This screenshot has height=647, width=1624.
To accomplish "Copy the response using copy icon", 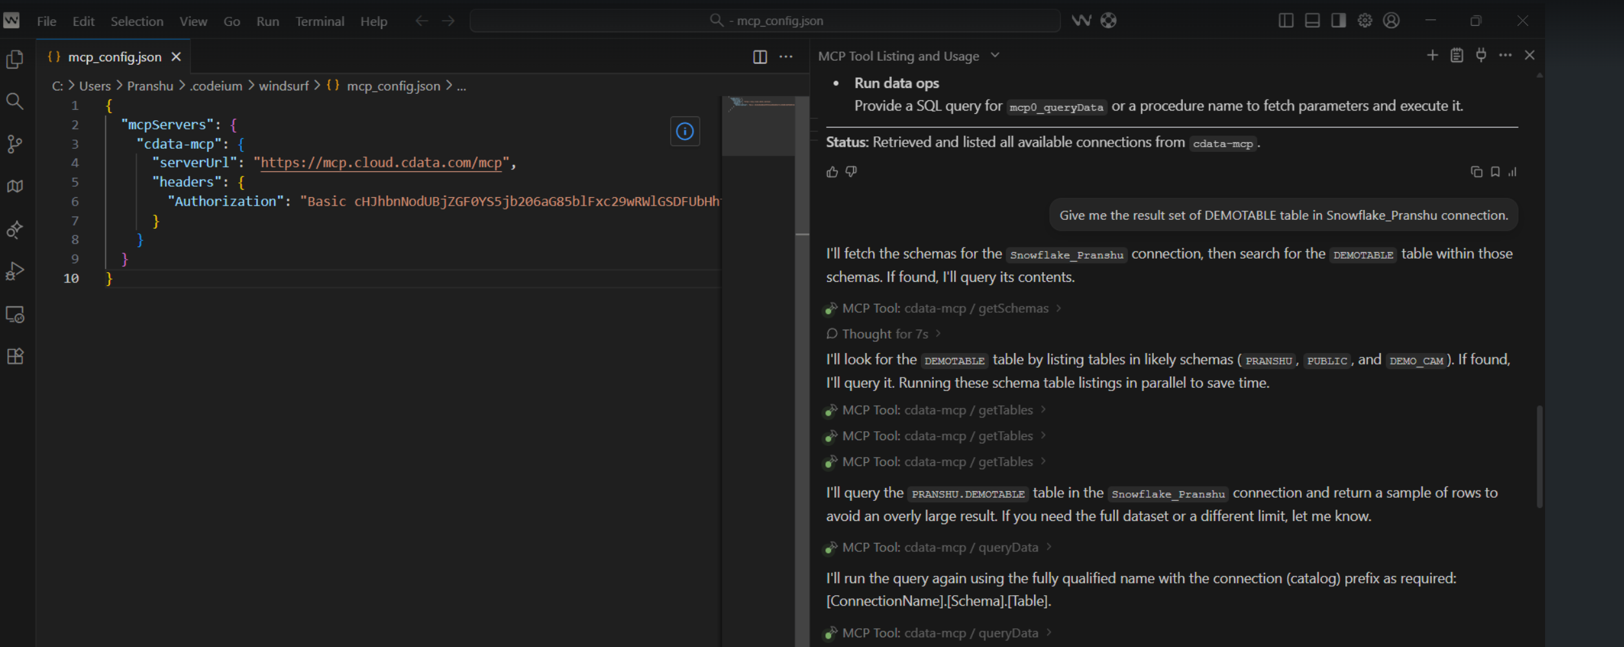I will tap(1476, 172).
